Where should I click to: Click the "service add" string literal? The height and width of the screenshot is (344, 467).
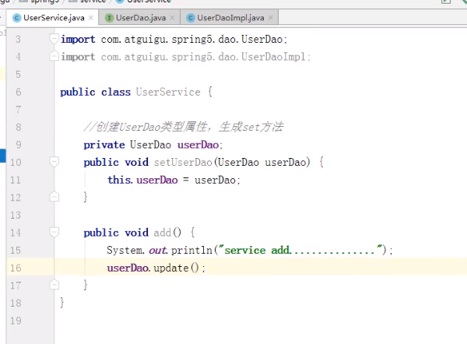pyautogui.click(x=300, y=250)
